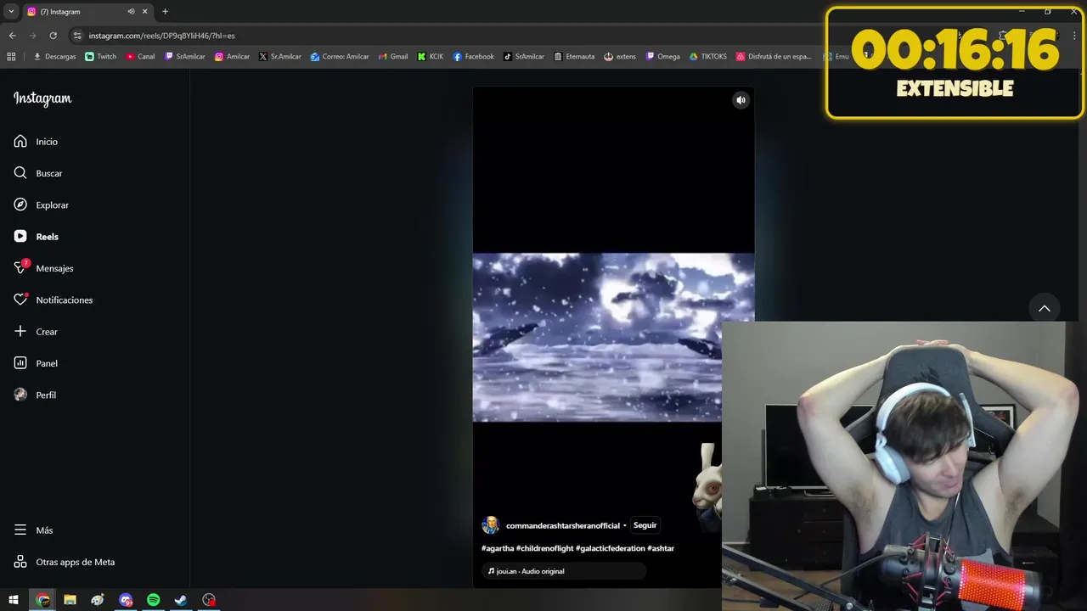Click the Instagram logo
This screenshot has width=1087, height=611.
pyautogui.click(x=42, y=98)
